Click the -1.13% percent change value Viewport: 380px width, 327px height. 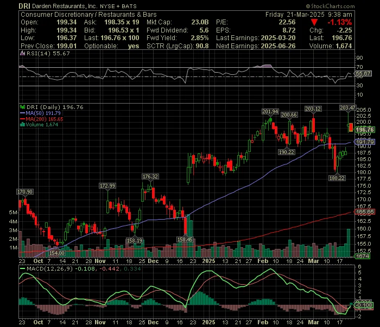[339, 22]
